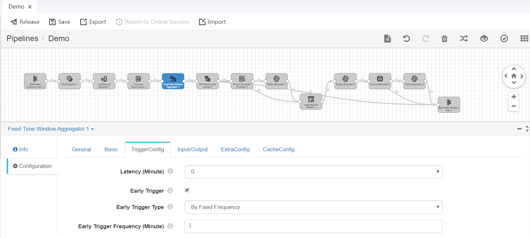Show help for Latency (Minute)
Image resolution: width=530 pixels, height=238 pixels.
click(170, 171)
